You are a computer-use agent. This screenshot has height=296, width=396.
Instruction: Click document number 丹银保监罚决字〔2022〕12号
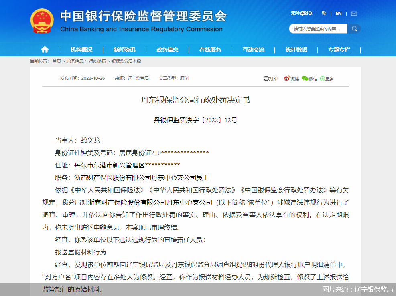[x=195, y=120]
